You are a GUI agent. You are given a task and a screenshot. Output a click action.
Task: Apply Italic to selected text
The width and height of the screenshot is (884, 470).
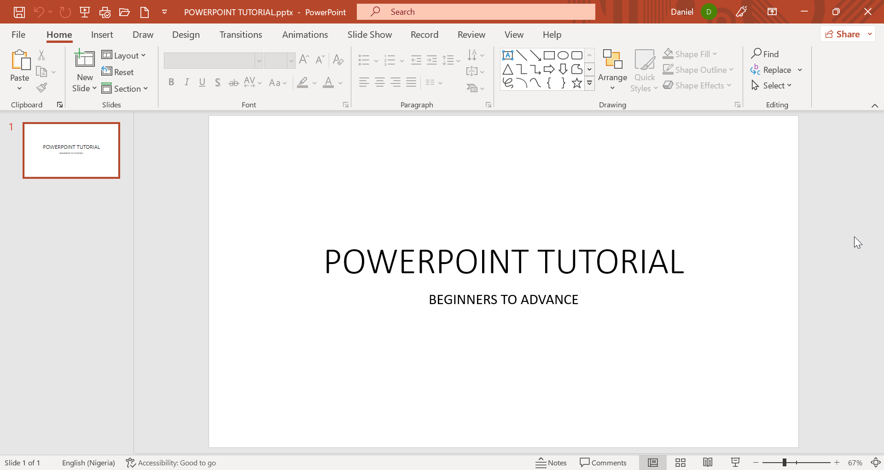point(186,82)
